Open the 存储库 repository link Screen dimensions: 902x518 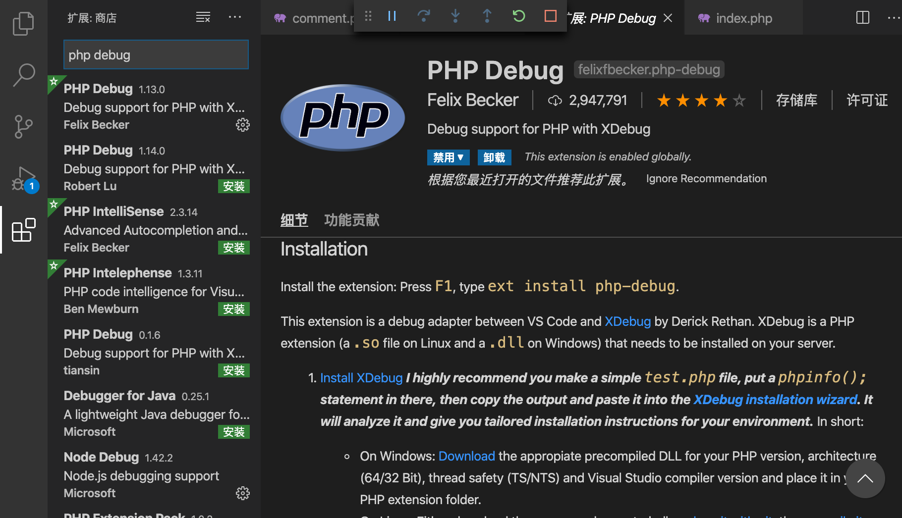tap(796, 101)
